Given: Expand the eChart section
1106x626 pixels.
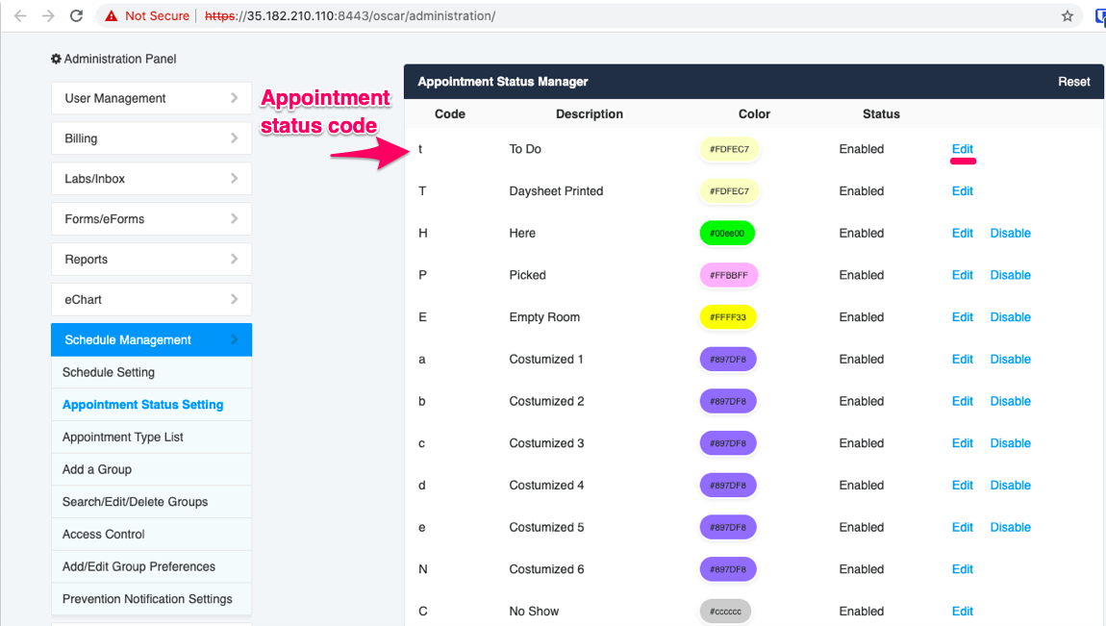Looking at the screenshot, I should 152,299.
